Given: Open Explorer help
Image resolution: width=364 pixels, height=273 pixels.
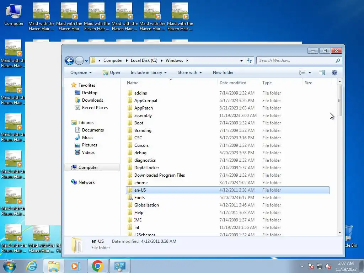Looking at the screenshot, I should click(334, 73).
